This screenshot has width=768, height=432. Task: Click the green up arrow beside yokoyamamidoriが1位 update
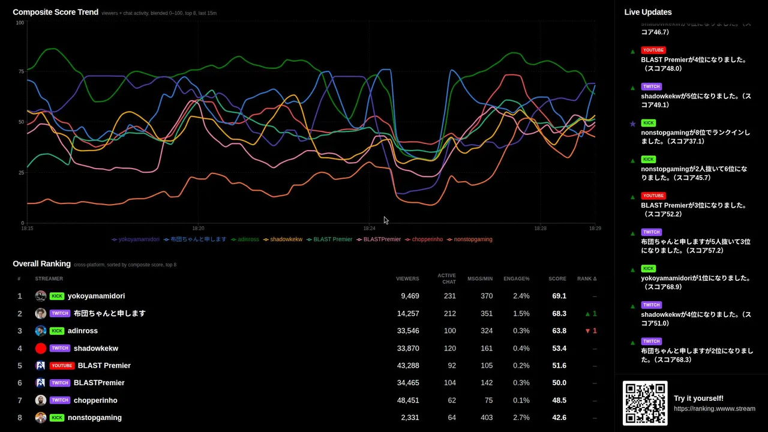(x=632, y=269)
